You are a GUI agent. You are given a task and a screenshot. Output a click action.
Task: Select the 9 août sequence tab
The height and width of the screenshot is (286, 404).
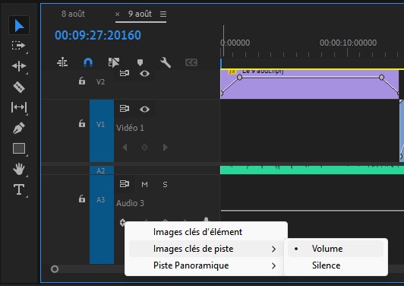point(140,14)
